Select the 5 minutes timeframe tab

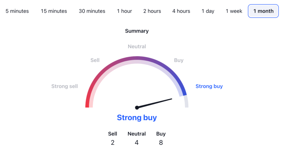coord(17,11)
